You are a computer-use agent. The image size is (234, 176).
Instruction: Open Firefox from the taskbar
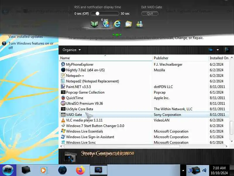point(80,170)
